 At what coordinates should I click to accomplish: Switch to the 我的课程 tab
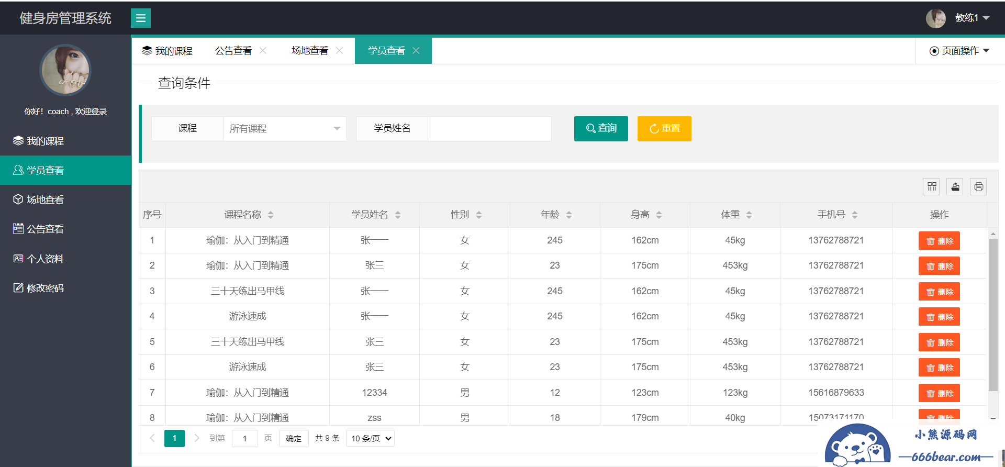coord(167,51)
